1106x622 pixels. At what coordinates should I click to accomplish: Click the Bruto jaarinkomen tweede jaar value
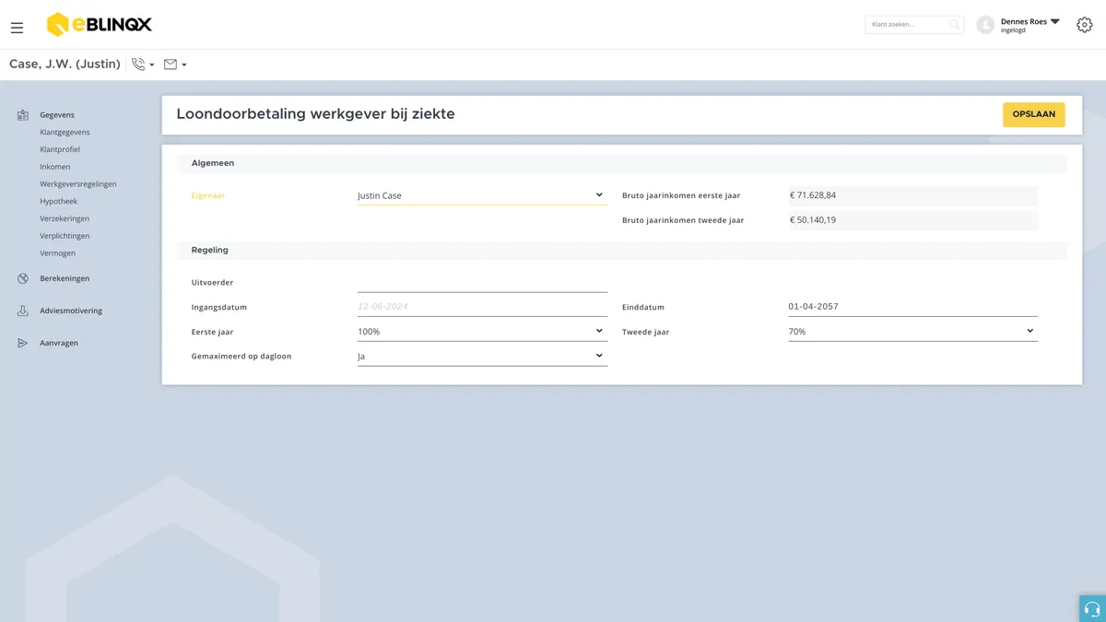pos(912,220)
